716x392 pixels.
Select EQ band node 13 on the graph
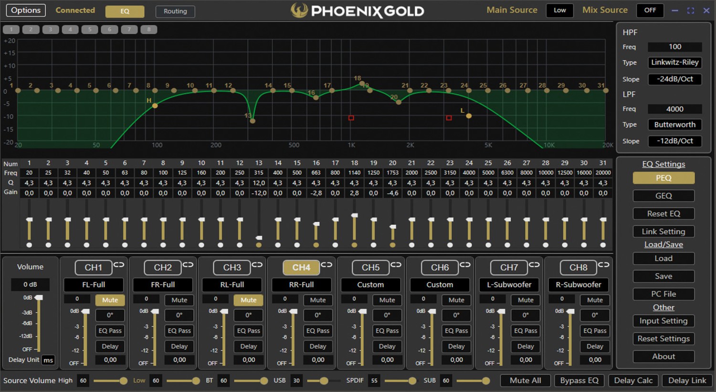click(253, 121)
